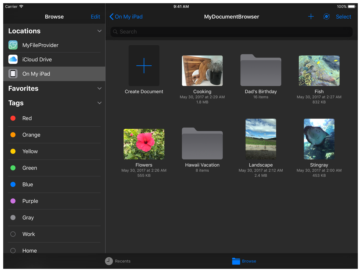Switch to the Browse tab
Image resolution: width=361 pixels, height=272 pixels.
(x=244, y=261)
